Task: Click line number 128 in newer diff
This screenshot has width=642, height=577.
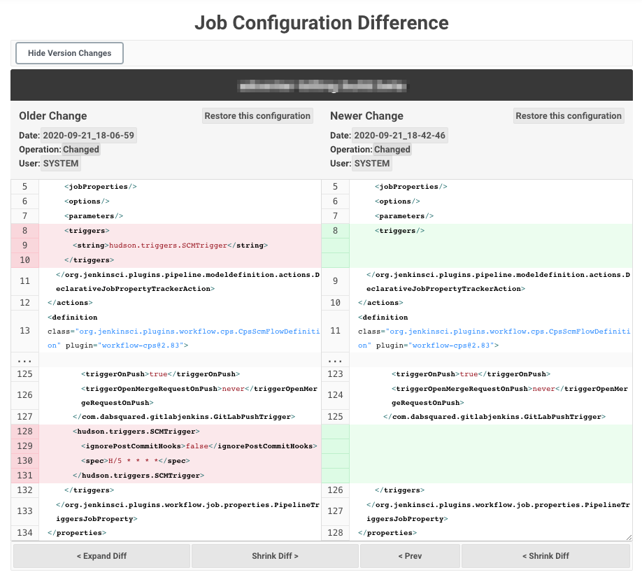Action: [335, 532]
